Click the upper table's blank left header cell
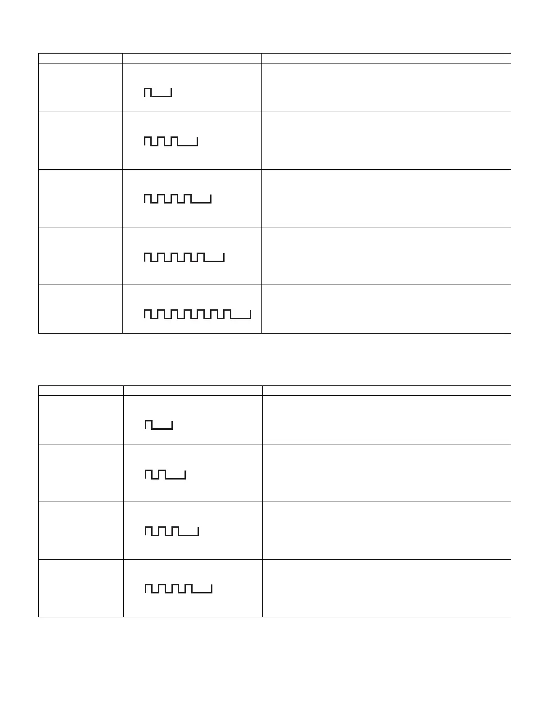Screen dimensions: 549x715 point(80,58)
